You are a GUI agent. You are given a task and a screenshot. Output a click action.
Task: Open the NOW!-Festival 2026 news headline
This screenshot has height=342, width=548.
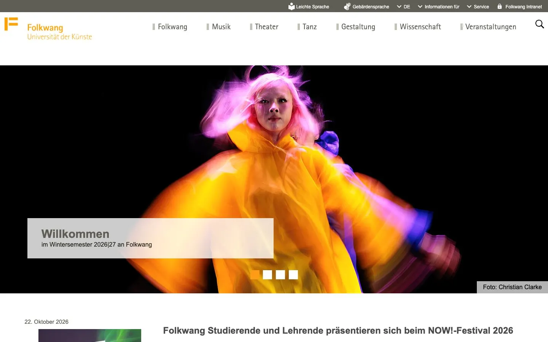[338, 331]
